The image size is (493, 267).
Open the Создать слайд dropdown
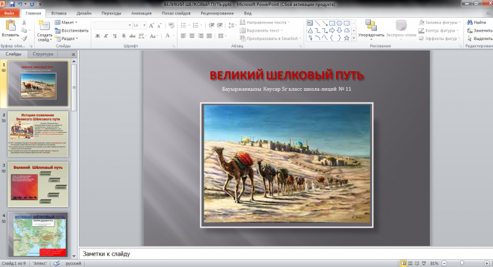point(44,37)
